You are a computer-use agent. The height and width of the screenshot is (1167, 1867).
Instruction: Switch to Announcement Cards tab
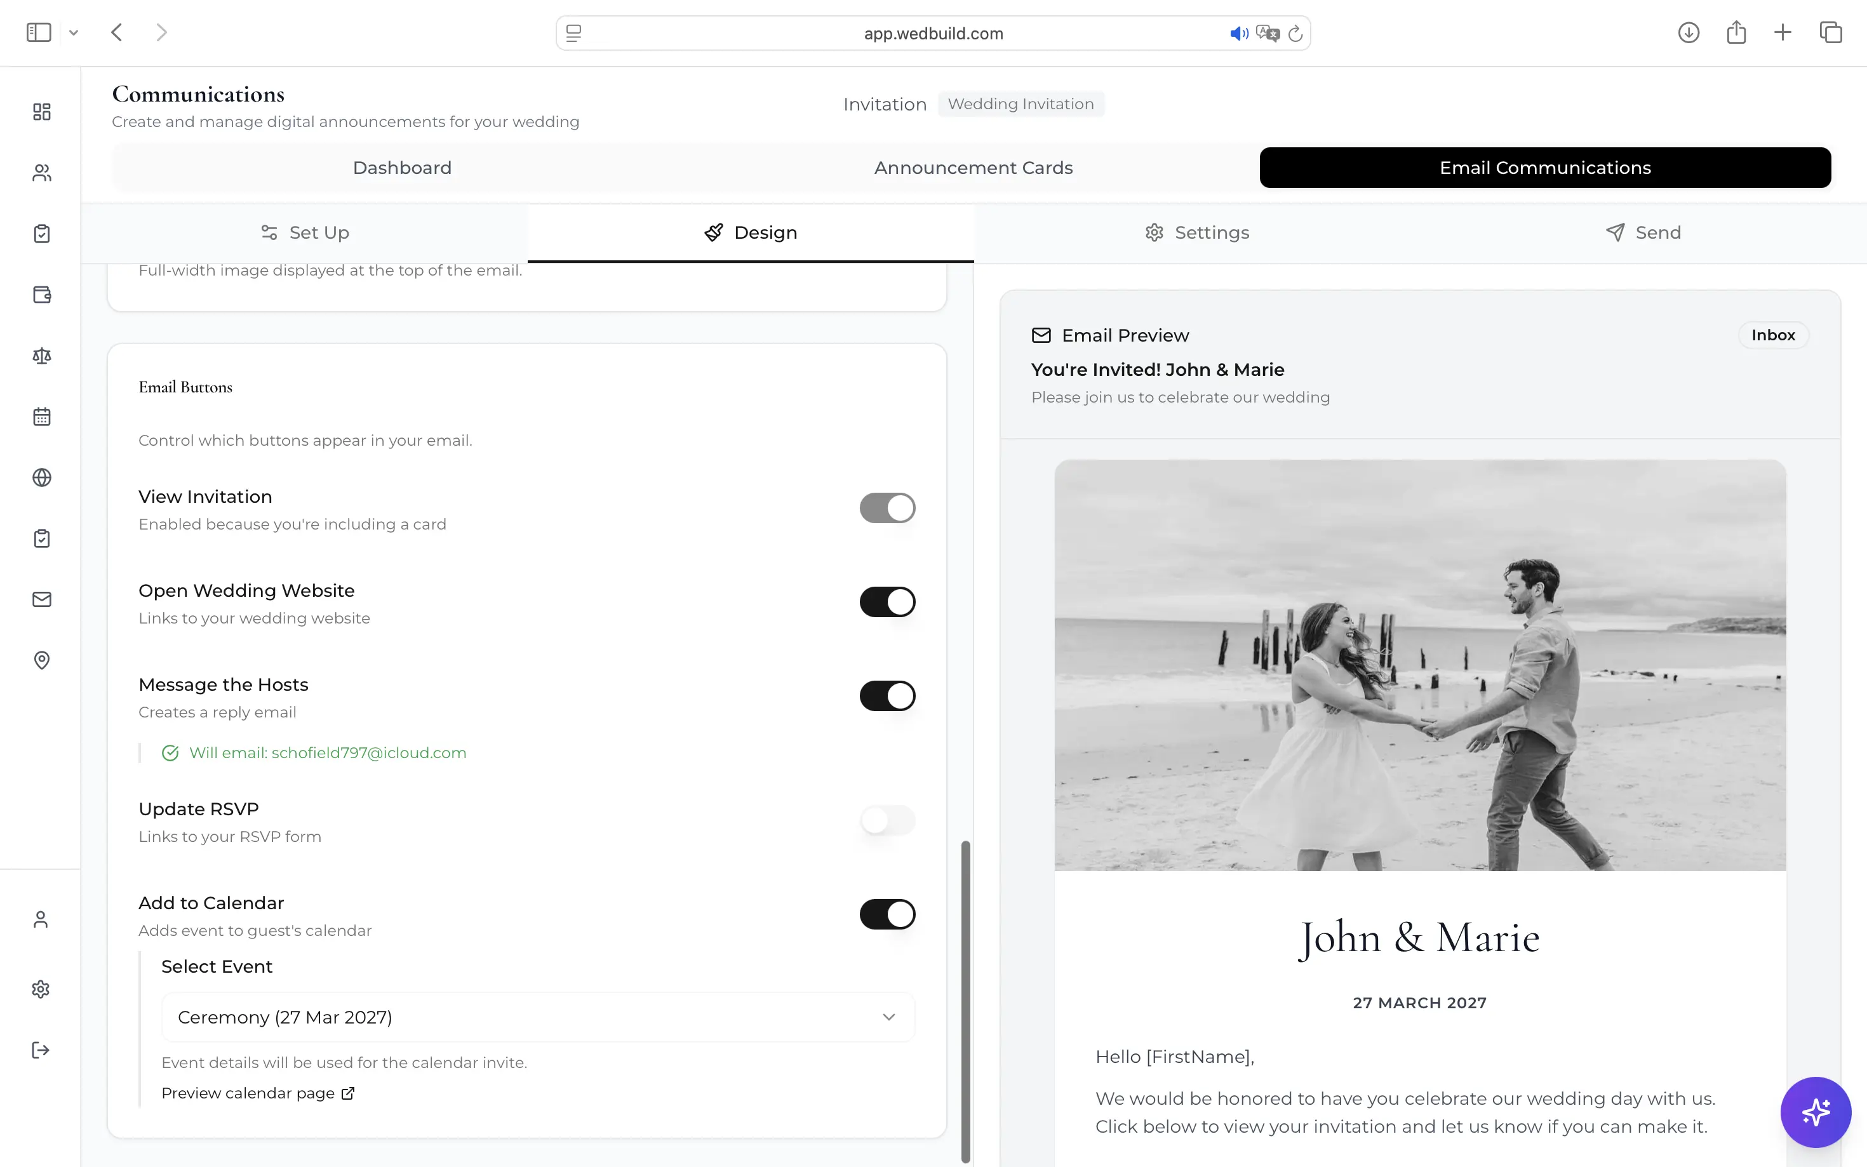pyautogui.click(x=974, y=168)
